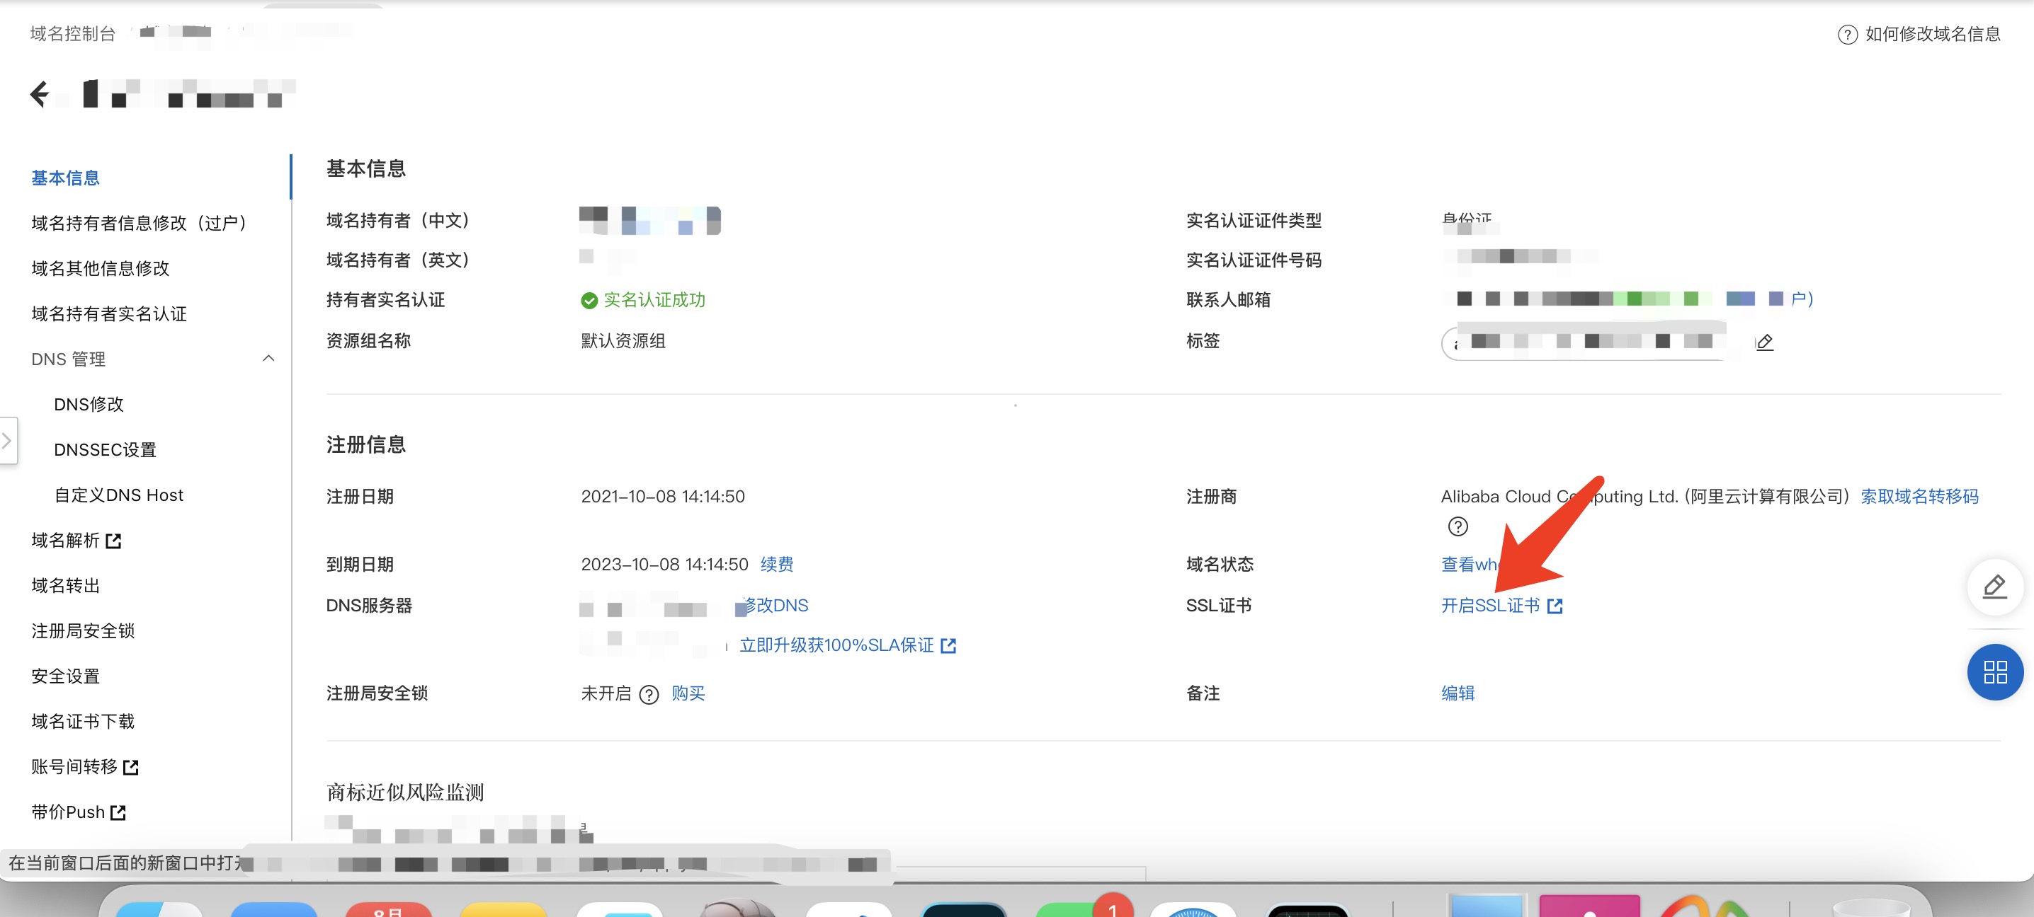
Task: Select DNSSEC设置 submenu item
Action: click(x=105, y=450)
